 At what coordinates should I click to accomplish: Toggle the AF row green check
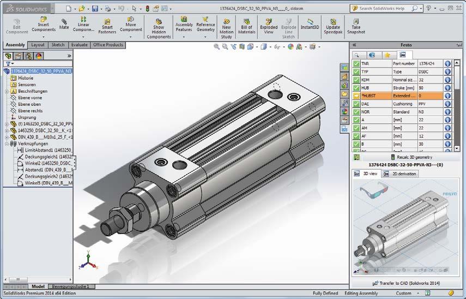click(356, 136)
